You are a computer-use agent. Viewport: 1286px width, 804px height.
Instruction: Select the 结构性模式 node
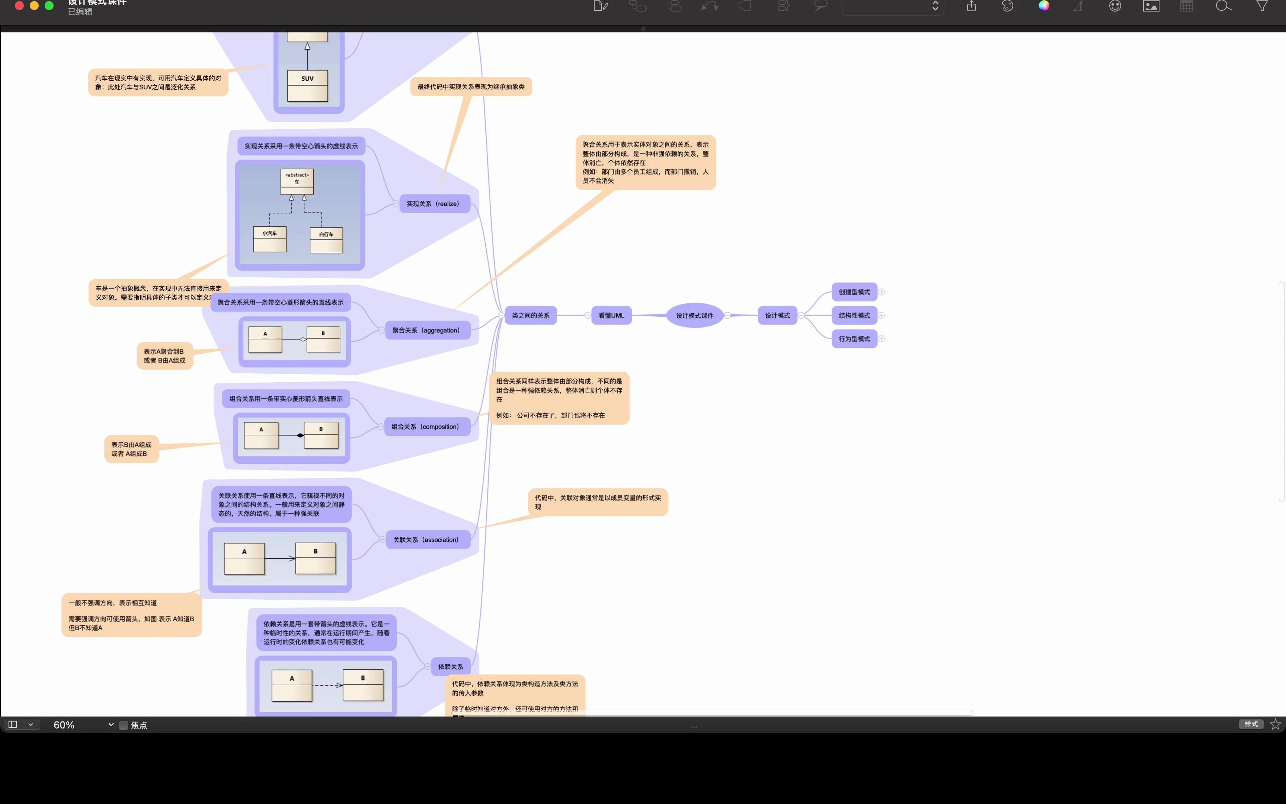click(854, 315)
